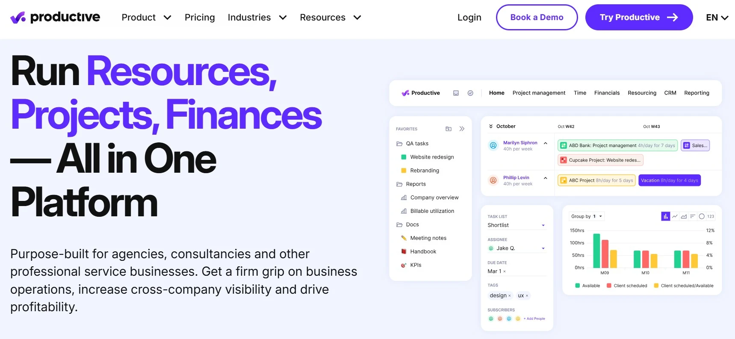This screenshot has height=339, width=735.
Task: Expand the Product menu in site header
Action: [x=168, y=18]
